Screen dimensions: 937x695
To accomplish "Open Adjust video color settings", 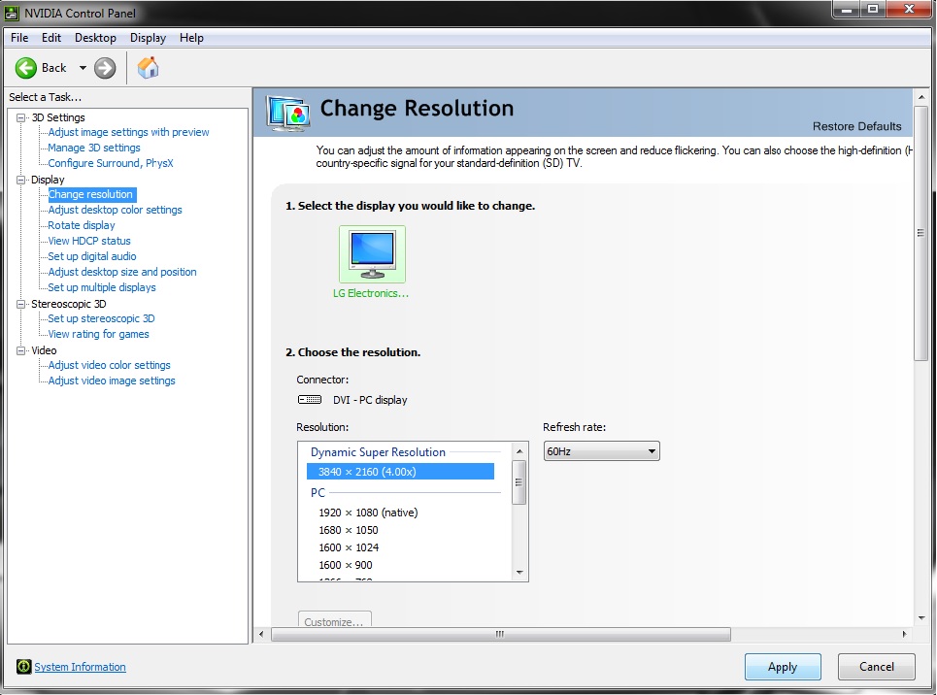I will point(110,365).
